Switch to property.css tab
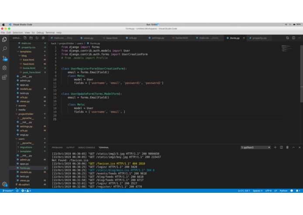Screen dimensions: 303x215 pos(259,38)
